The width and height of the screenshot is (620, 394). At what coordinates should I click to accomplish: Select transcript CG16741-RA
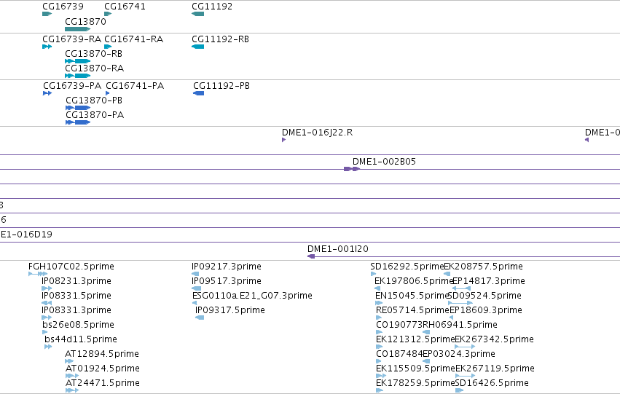click(133, 39)
